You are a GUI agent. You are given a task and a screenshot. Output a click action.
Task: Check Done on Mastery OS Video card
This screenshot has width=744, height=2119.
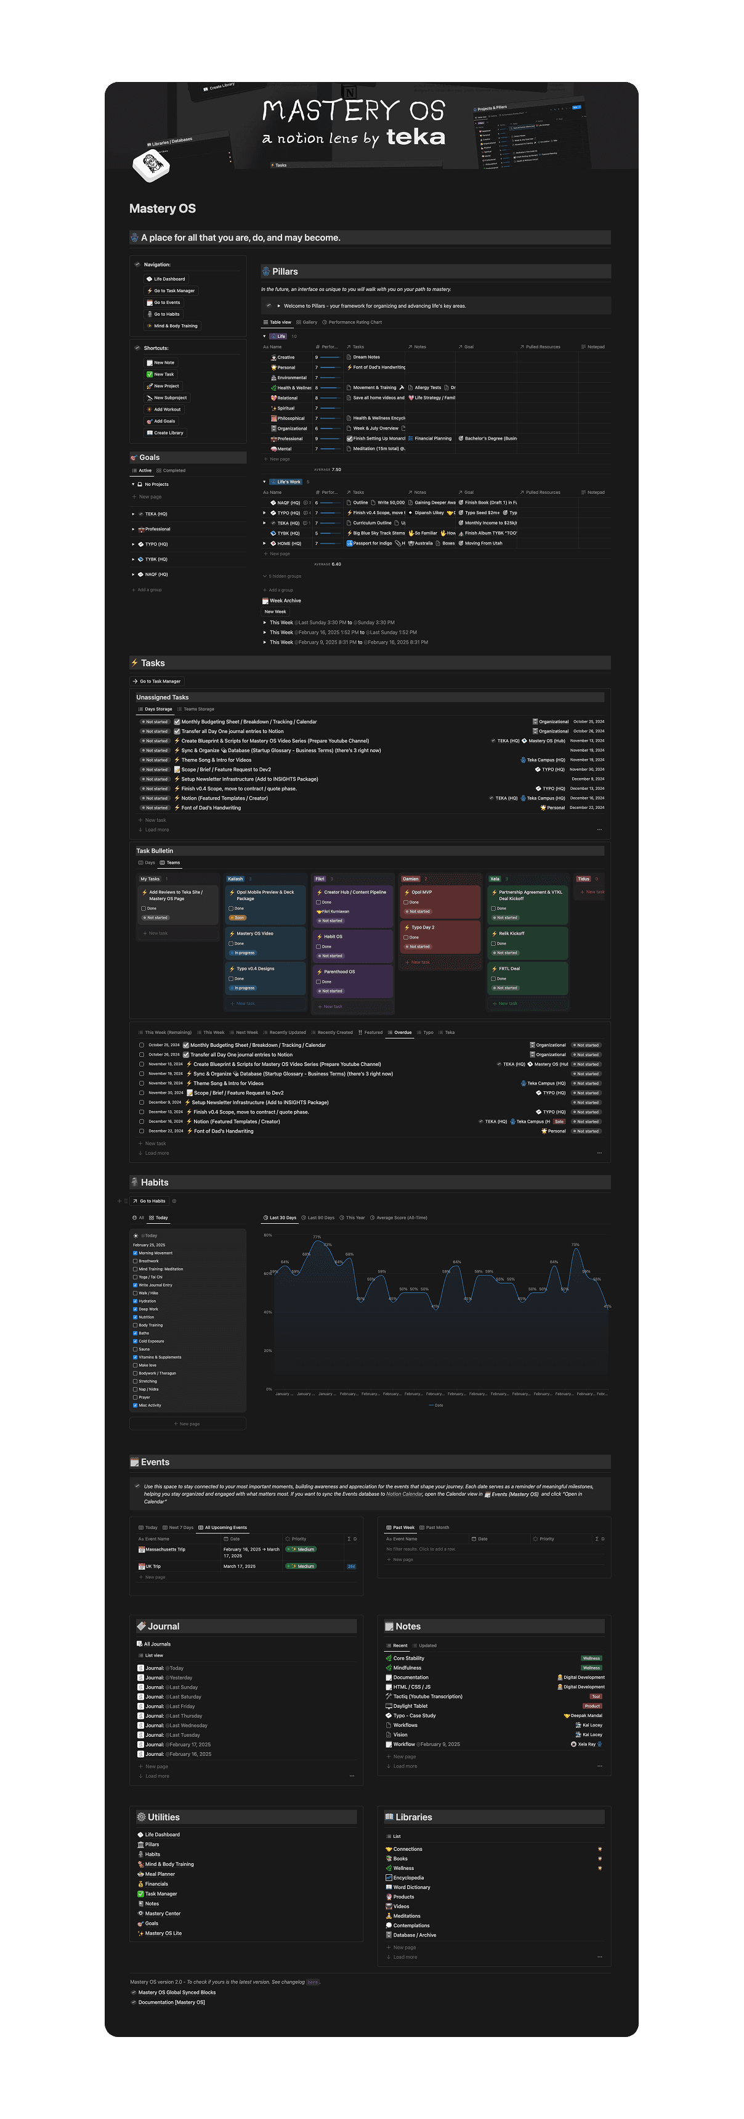point(231,943)
